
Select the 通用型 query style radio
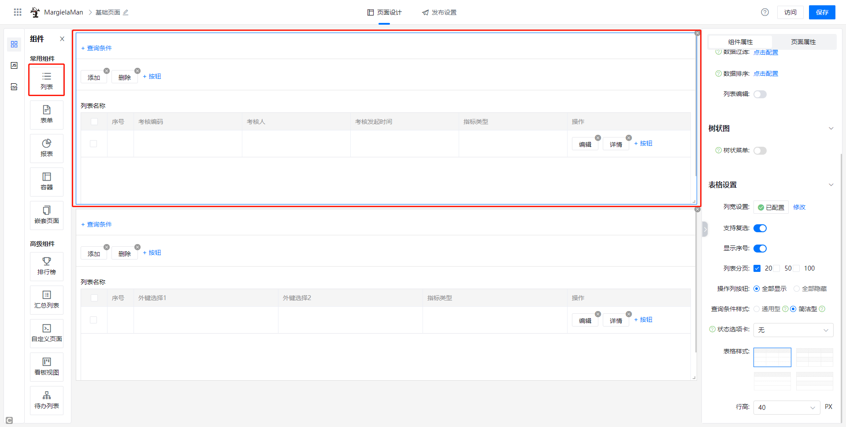(x=757, y=309)
